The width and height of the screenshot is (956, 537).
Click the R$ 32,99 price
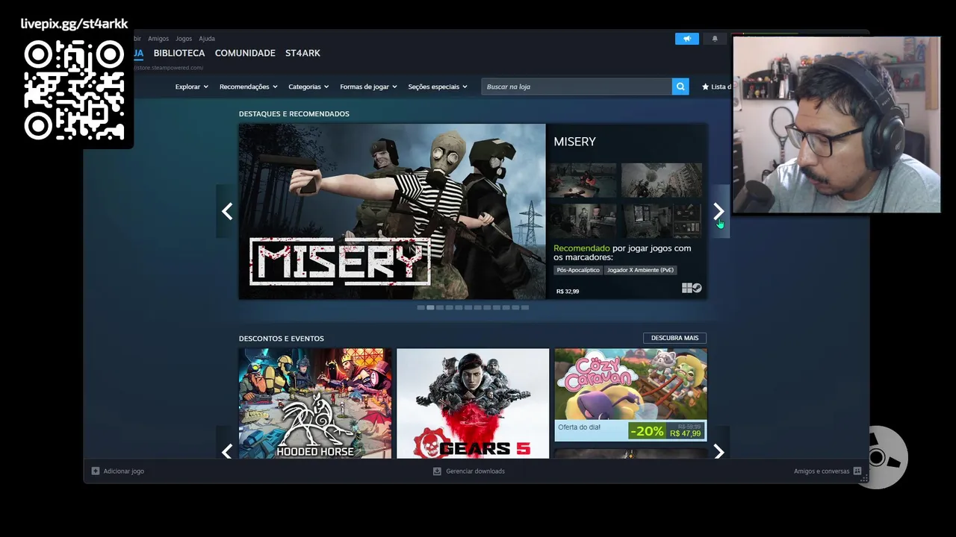coord(568,291)
